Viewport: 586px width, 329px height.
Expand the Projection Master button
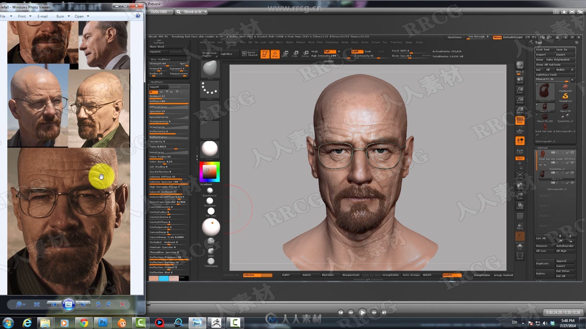pyautogui.click(x=209, y=54)
